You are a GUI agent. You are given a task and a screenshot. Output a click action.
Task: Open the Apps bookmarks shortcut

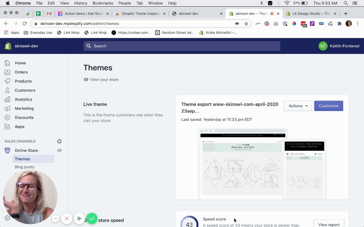tap(12, 32)
